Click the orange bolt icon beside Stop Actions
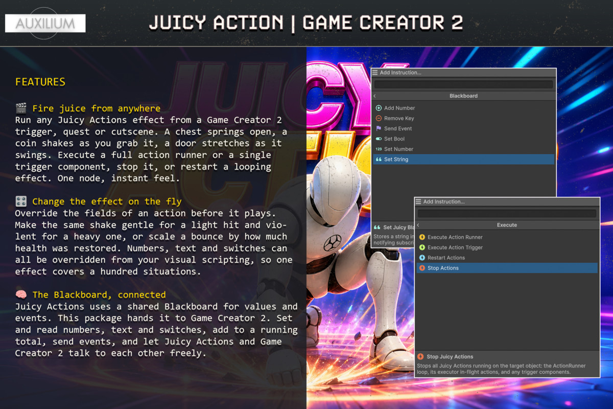This screenshot has width=613, height=409. pos(422,268)
